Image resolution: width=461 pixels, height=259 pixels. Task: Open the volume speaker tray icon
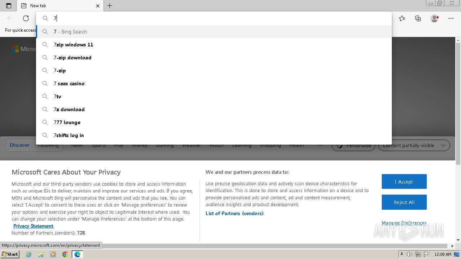click(409, 254)
